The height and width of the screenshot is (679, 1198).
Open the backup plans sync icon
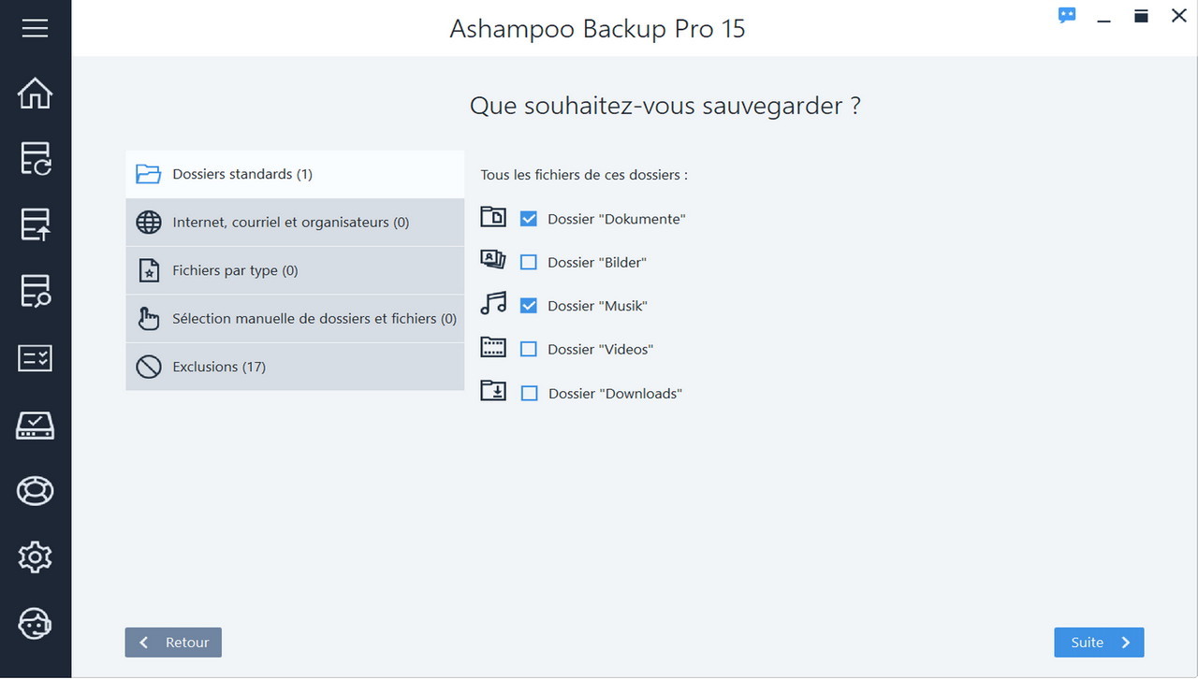(35, 159)
